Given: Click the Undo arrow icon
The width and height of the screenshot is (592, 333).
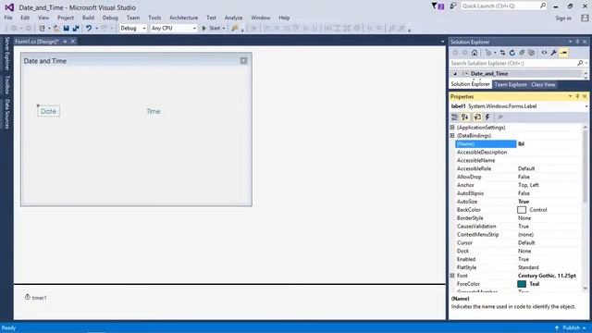Looking at the screenshot, I should point(89,29).
